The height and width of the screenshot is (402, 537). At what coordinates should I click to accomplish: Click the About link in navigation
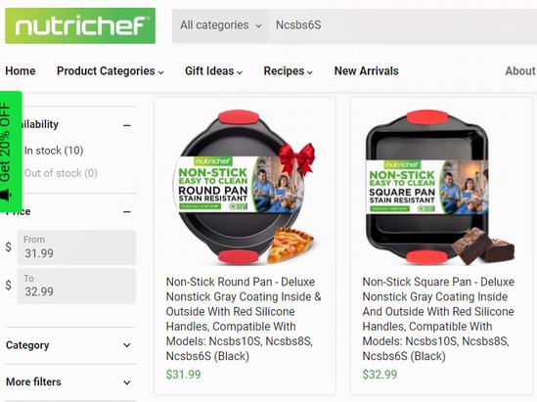520,70
